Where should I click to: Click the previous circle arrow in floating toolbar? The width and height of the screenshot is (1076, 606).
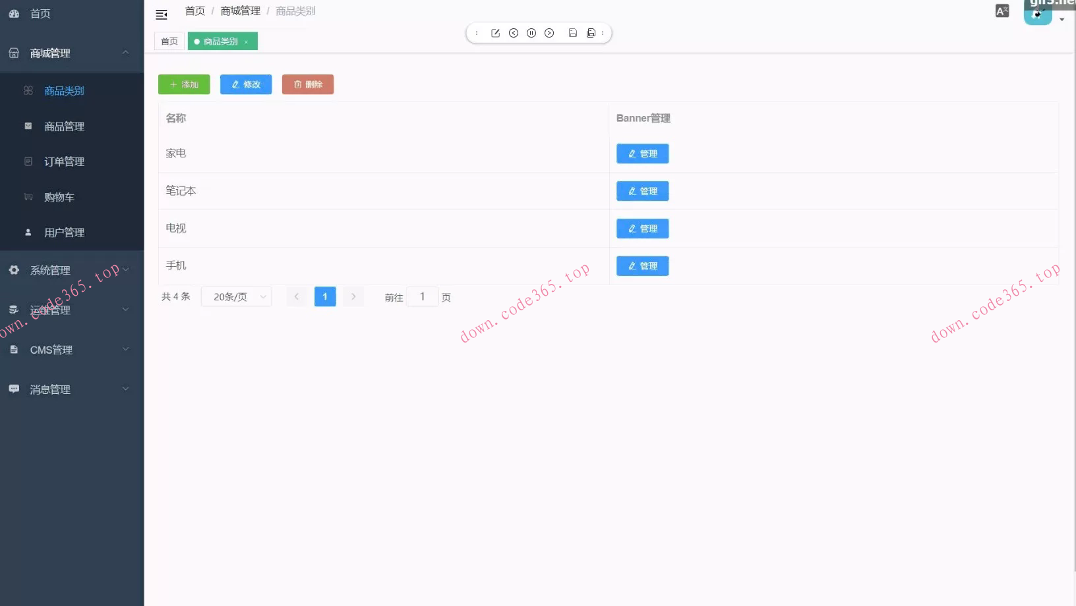[514, 33]
